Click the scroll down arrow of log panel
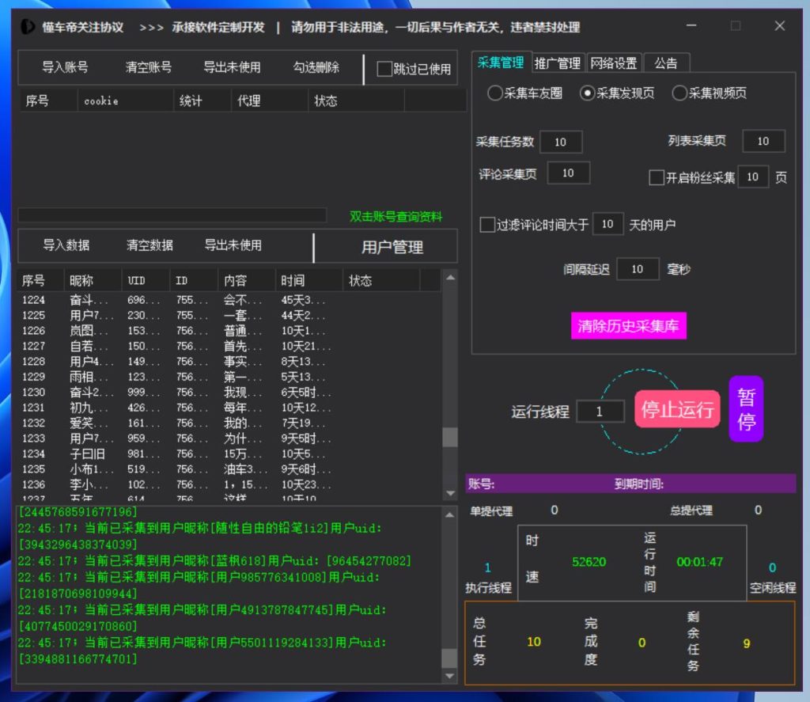 pos(449,676)
